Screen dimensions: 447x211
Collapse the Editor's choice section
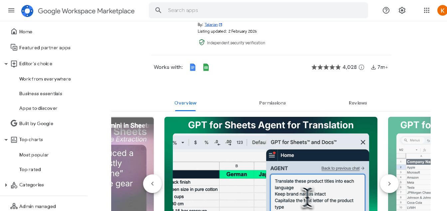pos(6,64)
